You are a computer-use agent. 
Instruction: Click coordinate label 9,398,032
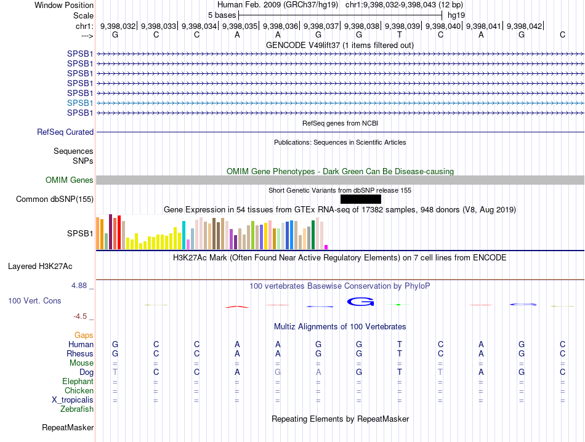coord(118,26)
